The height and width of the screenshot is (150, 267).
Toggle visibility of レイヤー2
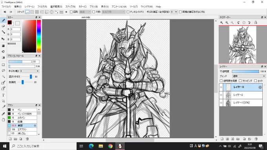tap(221, 95)
